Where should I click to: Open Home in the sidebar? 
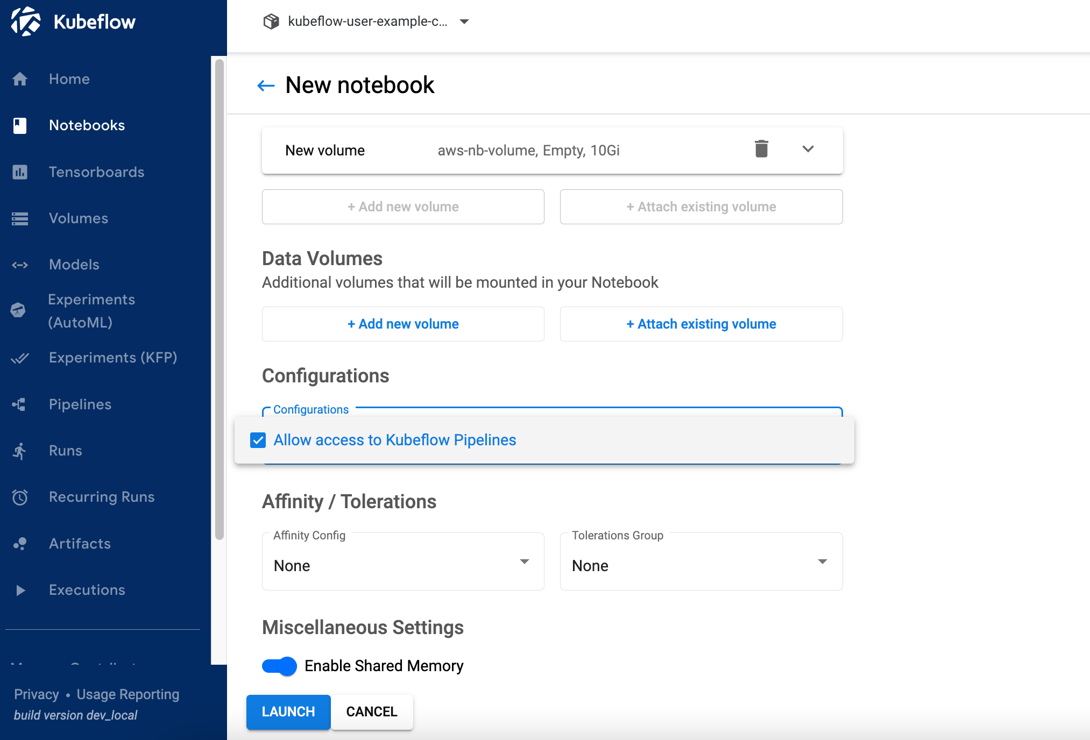[x=69, y=79]
